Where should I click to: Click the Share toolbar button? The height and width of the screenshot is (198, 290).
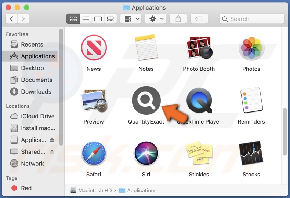coord(178,19)
